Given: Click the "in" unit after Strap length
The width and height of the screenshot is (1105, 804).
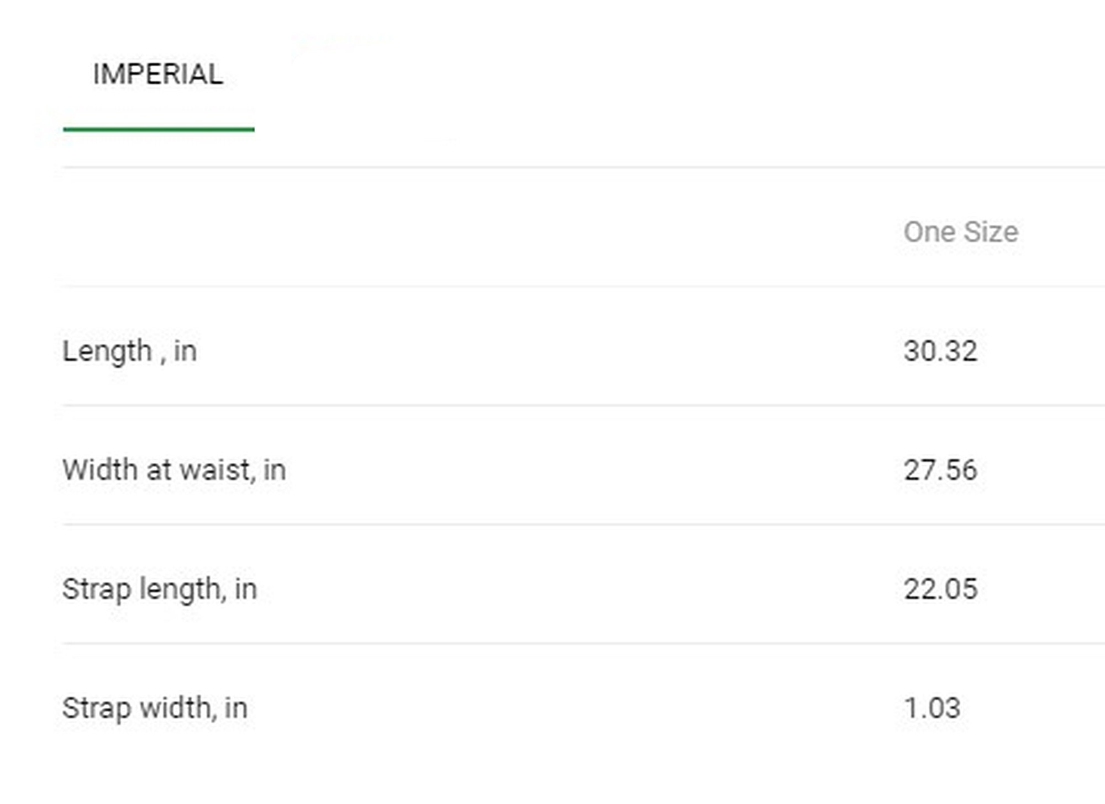Looking at the screenshot, I should pyautogui.click(x=246, y=589).
